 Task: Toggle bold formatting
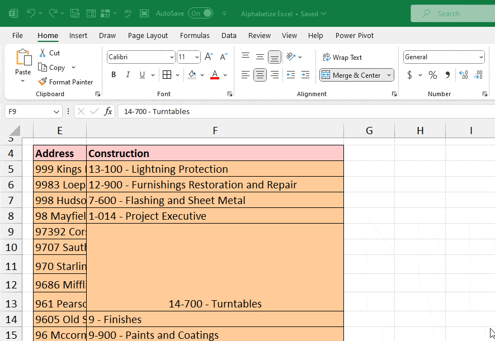pos(114,74)
